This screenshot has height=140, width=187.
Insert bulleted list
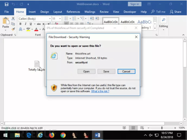[x=66, y=19]
